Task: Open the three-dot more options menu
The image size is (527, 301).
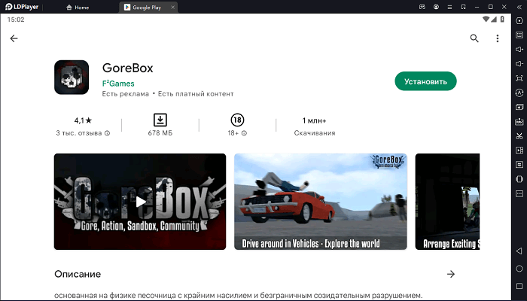Action: (x=498, y=38)
